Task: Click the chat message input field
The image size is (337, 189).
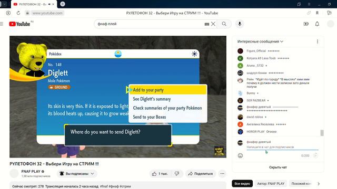Action: coord(282,147)
